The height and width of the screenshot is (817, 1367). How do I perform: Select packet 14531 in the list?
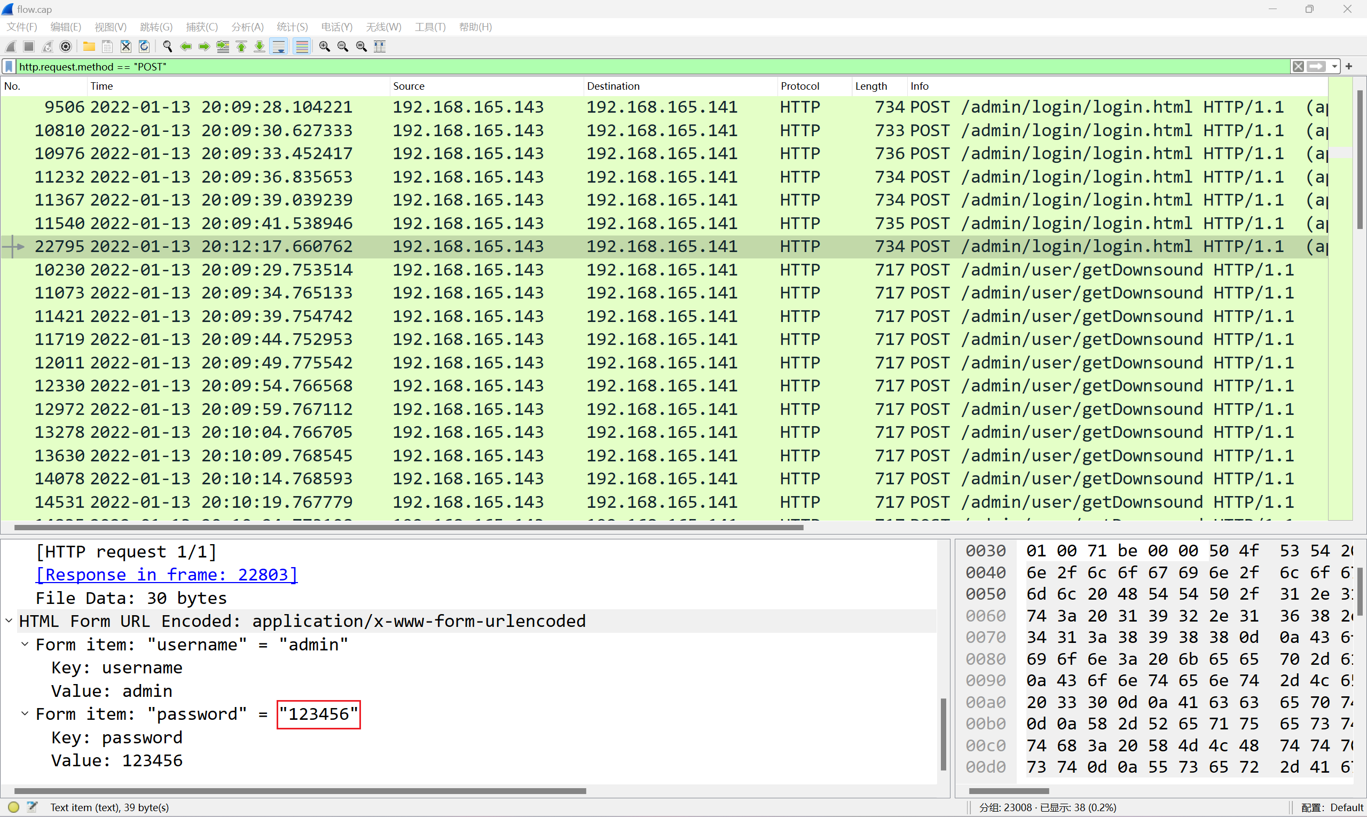[x=664, y=502]
